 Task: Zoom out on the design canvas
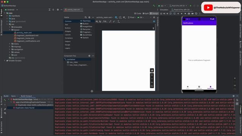[152, 79]
